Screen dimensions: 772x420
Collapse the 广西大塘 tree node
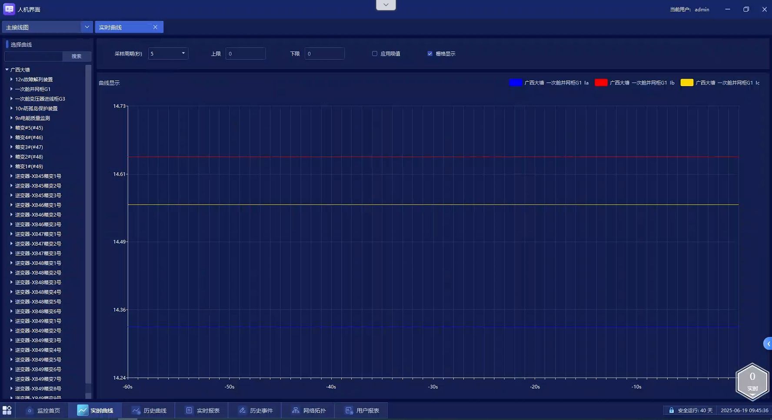coord(7,70)
